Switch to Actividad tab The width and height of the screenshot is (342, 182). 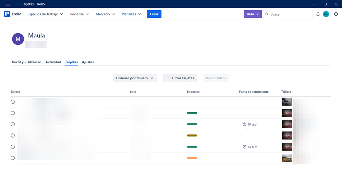coord(53,62)
